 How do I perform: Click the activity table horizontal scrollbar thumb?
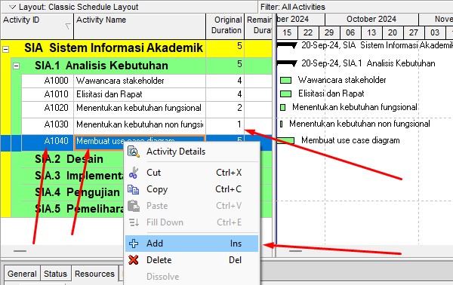click(20, 251)
